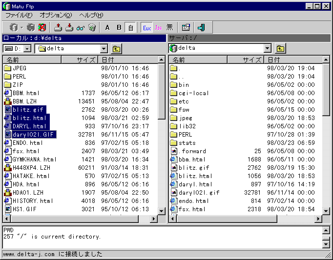Image resolution: width=333 pixels, height=260 pixels.
Task: Select local file GYMKHANA.html
Action: point(34,160)
